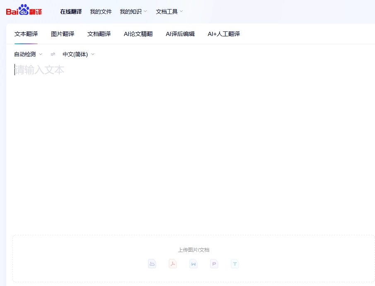375x286 pixels.
Task: Switch to 图片翻译 tab
Action: click(x=63, y=34)
